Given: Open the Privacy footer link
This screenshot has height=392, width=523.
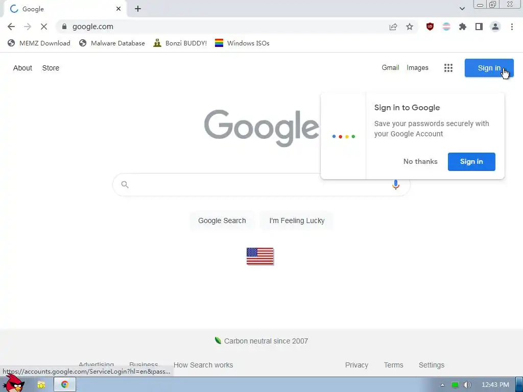Looking at the screenshot, I should tap(356, 365).
